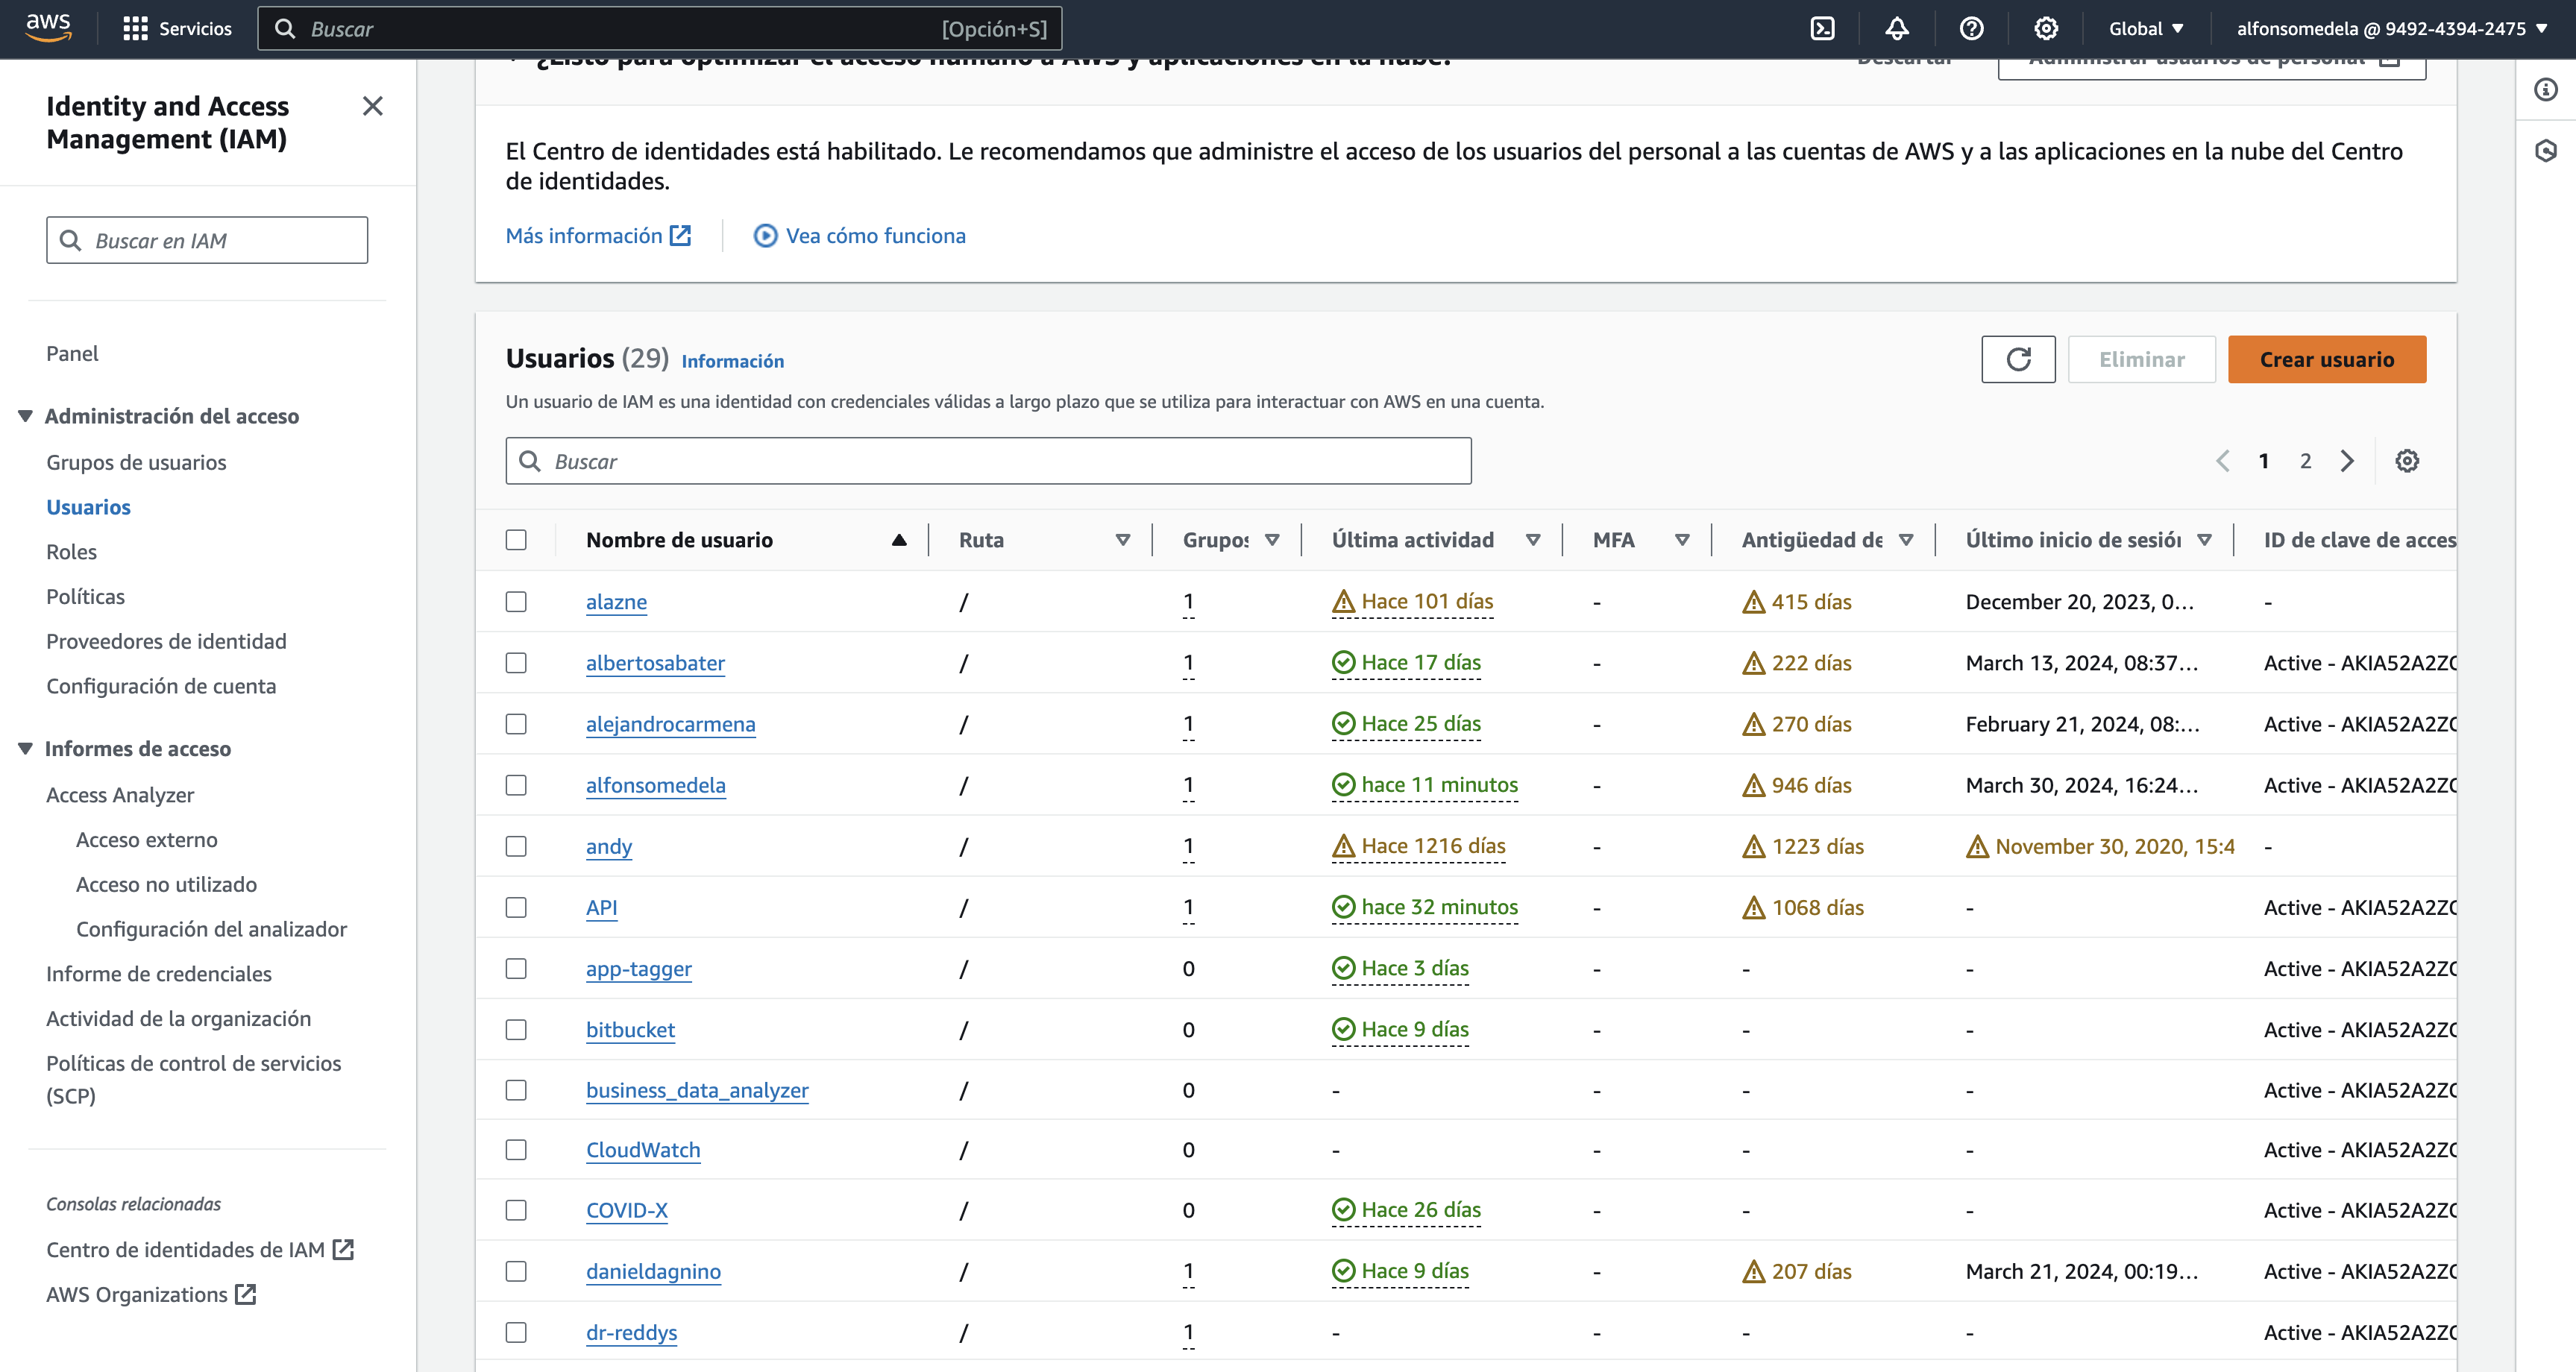Viewport: 2576px width, 1372px height.
Task: Click the sort ascending arrow on Nombre de usuario
Action: pos(899,540)
